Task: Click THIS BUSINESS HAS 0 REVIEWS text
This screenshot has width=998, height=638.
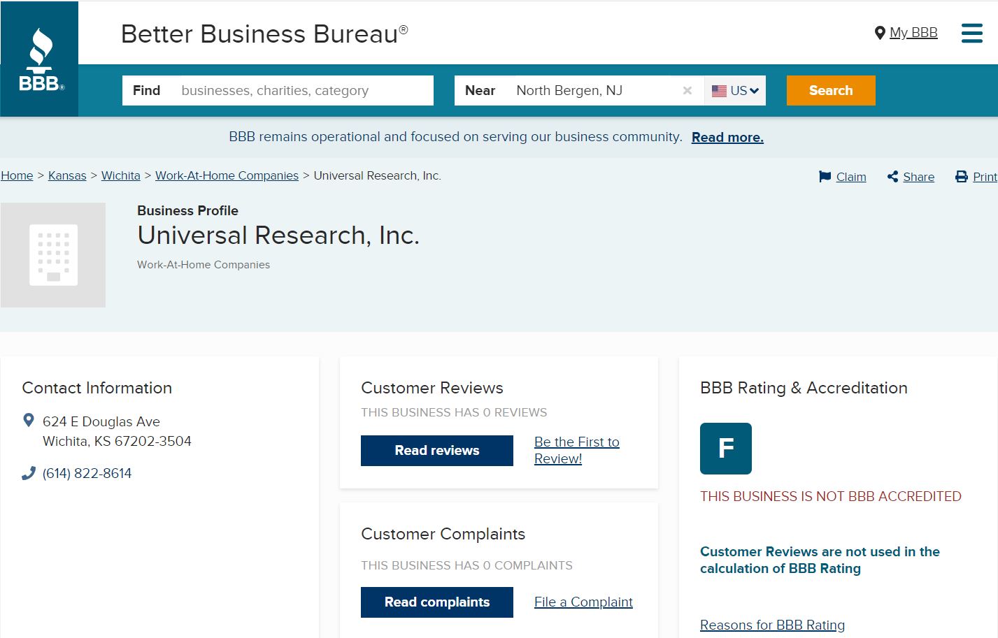Action: 454,413
